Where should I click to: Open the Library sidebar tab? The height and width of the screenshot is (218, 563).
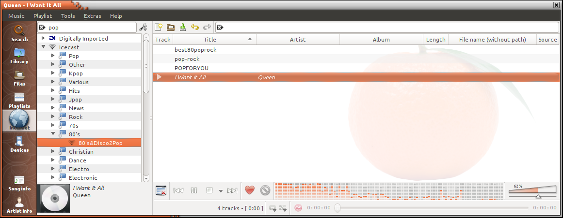point(20,56)
